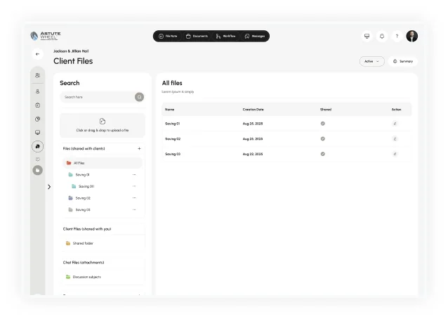Screen dimensions: 448x319
Task: Open the Shared folder
Action: click(x=79, y=243)
